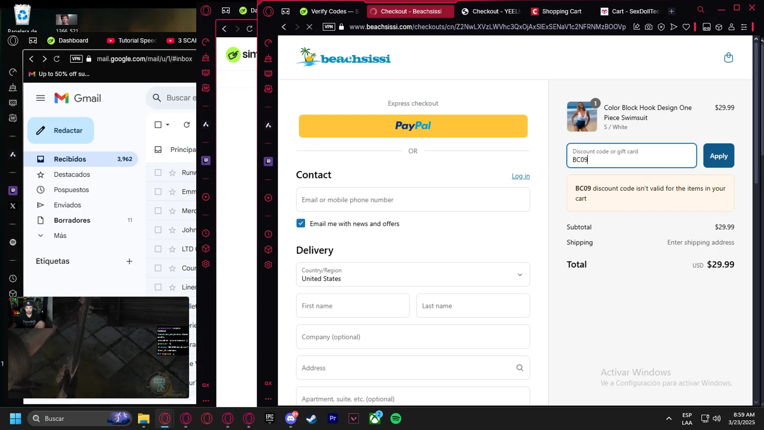Bookmark the checkout page with the heart icon
The height and width of the screenshot is (430, 764).
686,27
